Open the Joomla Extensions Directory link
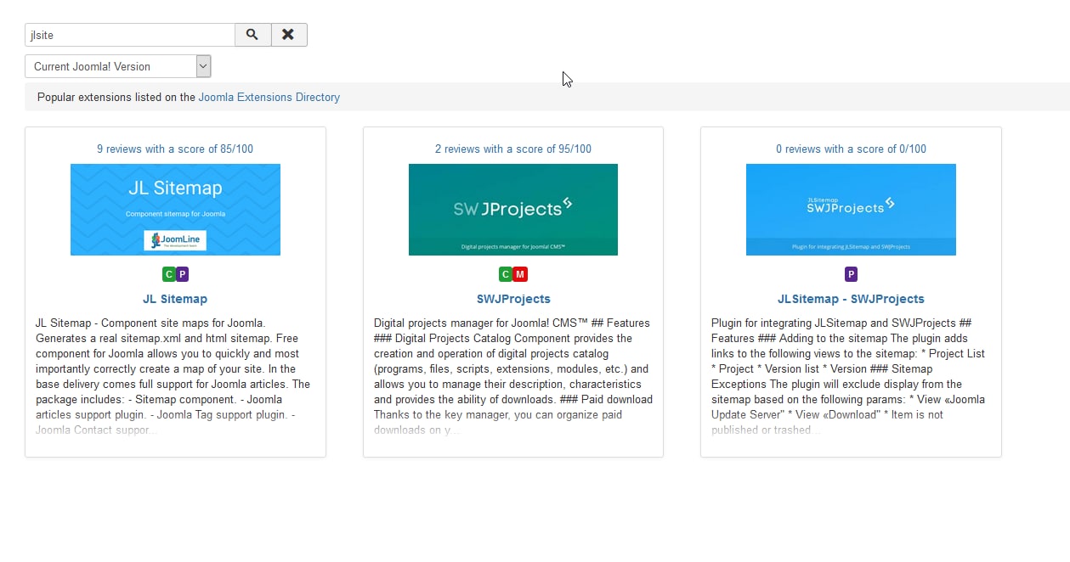1070x562 pixels. [x=269, y=98]
